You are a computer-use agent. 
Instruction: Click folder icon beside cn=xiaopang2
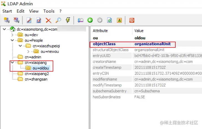click(20, 74)
